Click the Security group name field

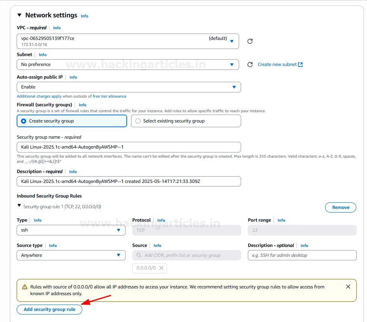(x=128, y=147)
